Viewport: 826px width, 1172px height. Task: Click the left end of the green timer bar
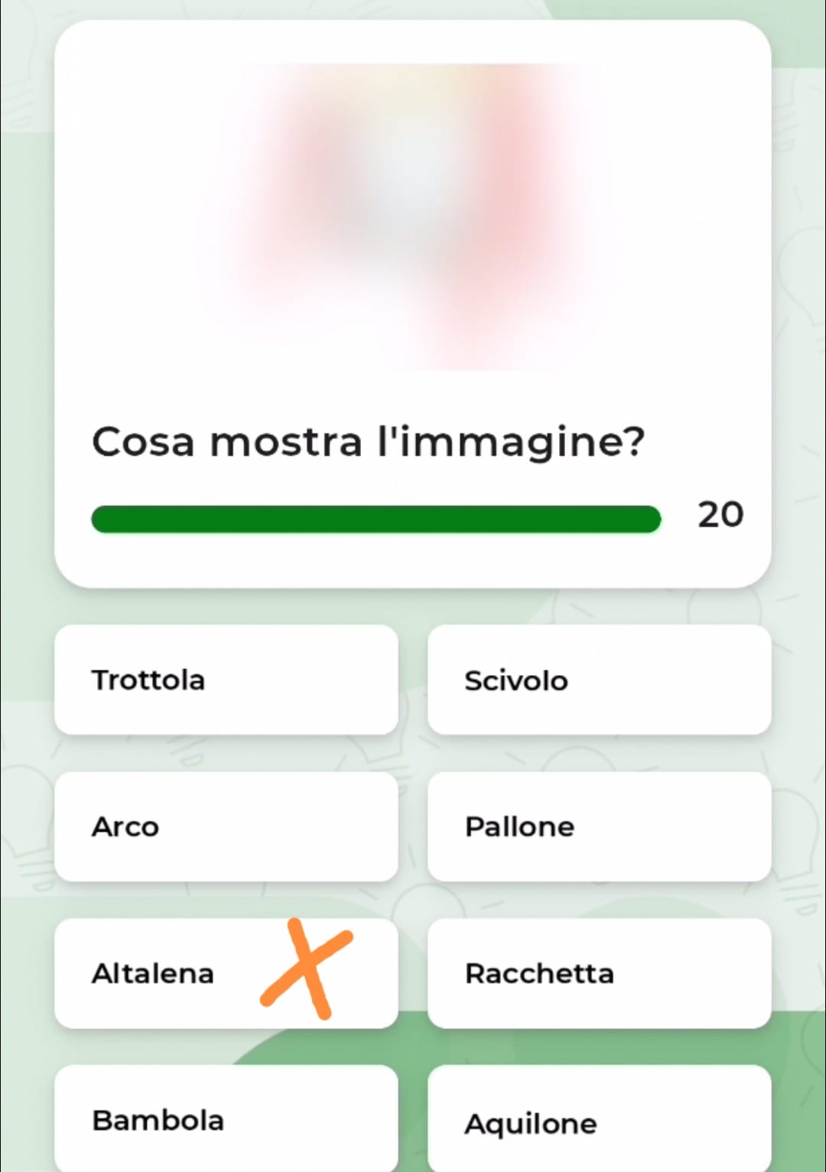(x=102, y=518)
